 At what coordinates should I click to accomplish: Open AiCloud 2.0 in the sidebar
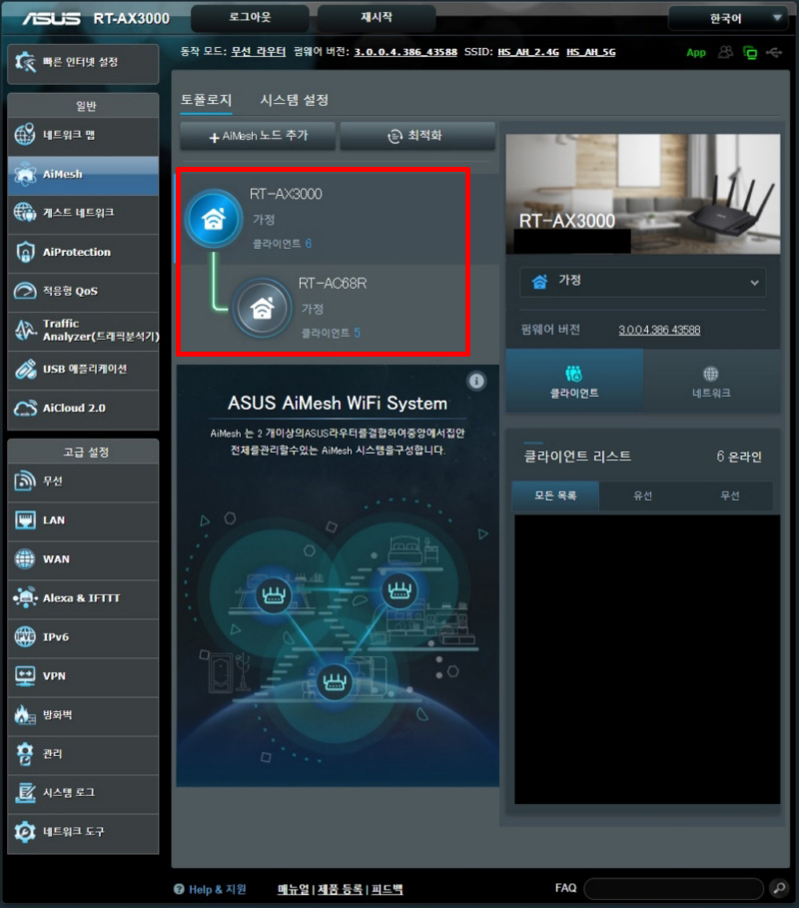82,408
